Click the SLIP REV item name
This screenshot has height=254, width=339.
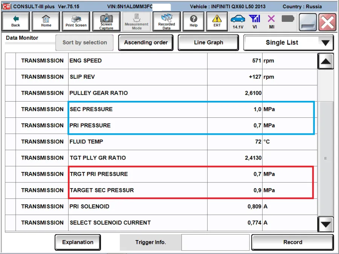pos(82,77)
